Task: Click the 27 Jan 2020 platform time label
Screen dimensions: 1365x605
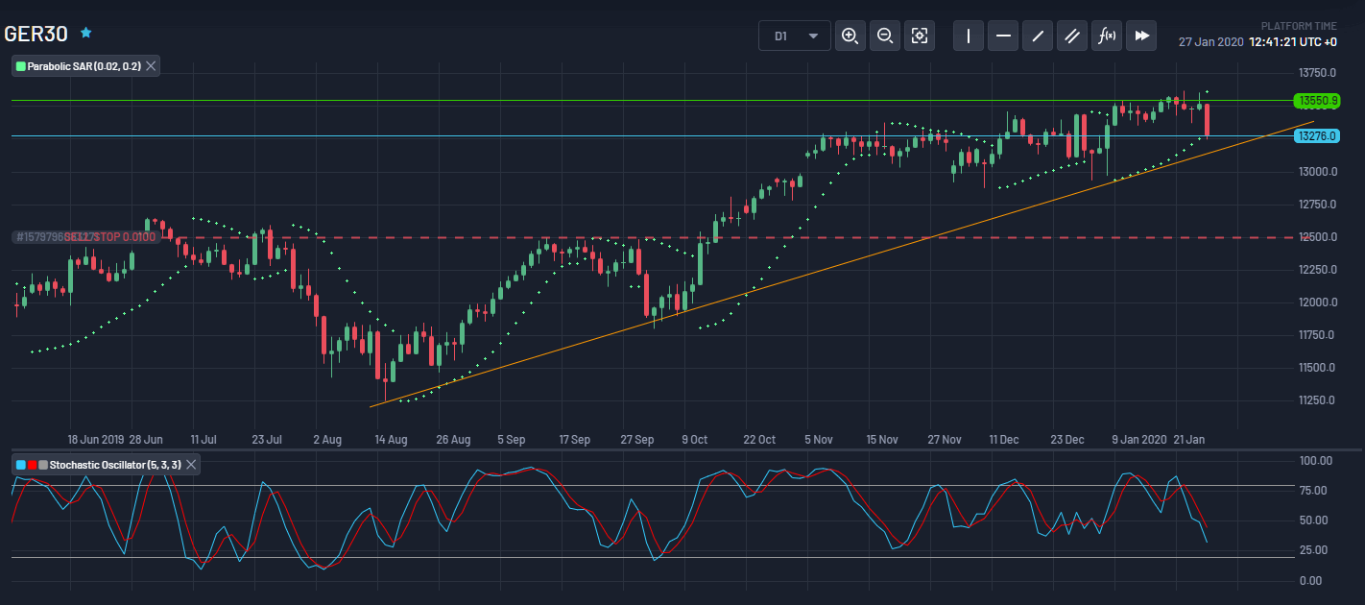Action: coord(1209,42)
